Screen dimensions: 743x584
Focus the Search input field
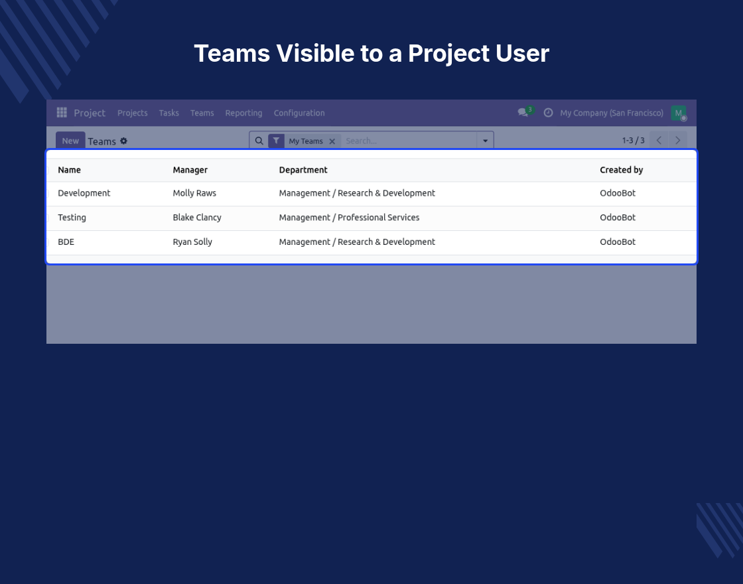click(409, 141)
